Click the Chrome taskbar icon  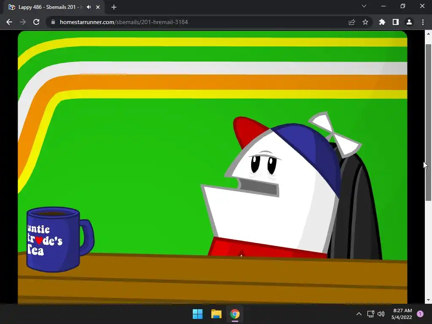point(235,314)
